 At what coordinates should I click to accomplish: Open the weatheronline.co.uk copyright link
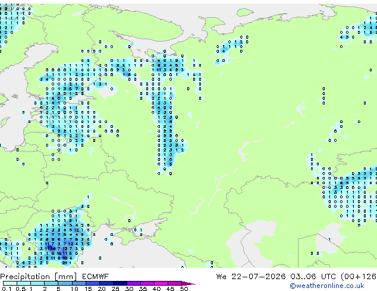click(x=327, y=286)
